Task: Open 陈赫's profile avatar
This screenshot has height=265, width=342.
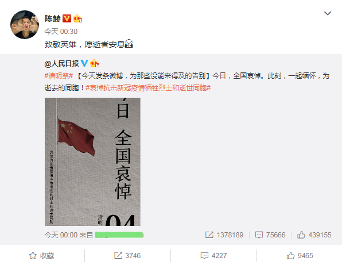Action: tap(25, 25)
